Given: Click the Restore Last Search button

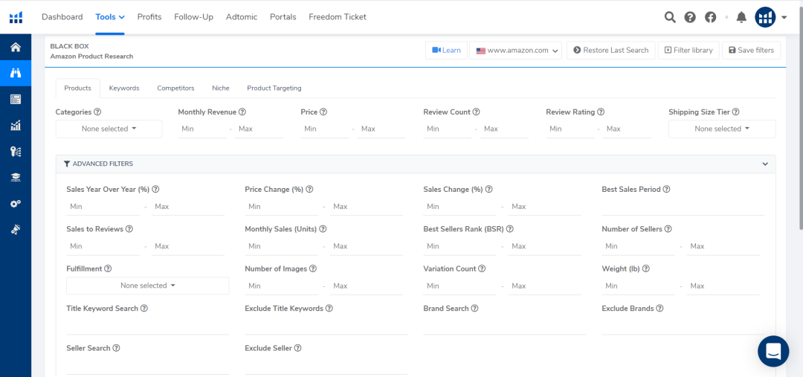Looking at the screenshot, I should (610, 51).
